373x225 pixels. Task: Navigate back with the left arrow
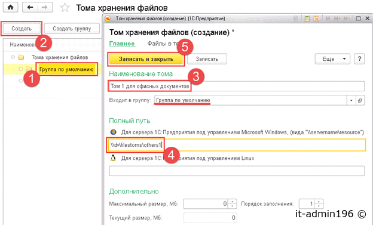(x=30, y=7)
